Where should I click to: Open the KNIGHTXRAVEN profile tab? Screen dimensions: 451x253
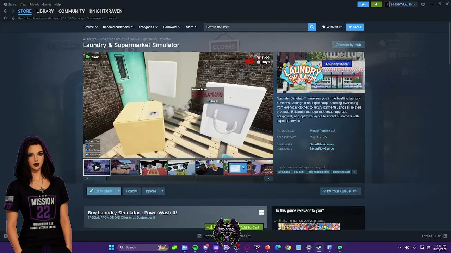pos(106,11)
